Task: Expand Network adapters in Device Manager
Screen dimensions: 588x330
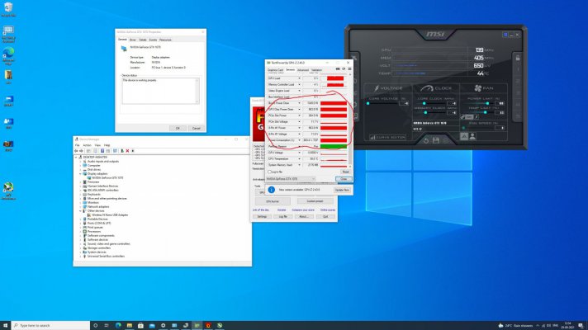Action: (80, 207)
